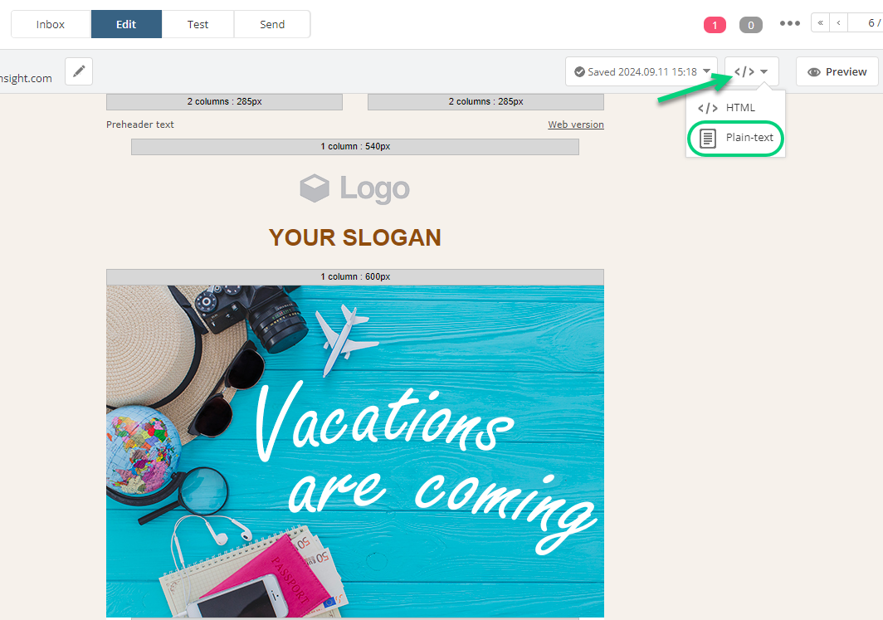The width and height of the screenshot is (883, 620).
Task: Open the three-dots more options menu
Action: (x=789, y=23)
